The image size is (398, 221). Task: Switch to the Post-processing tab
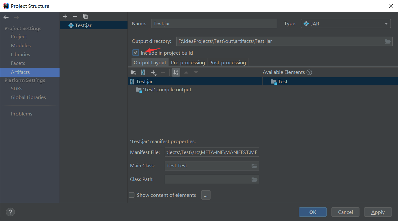pos(228,62)
